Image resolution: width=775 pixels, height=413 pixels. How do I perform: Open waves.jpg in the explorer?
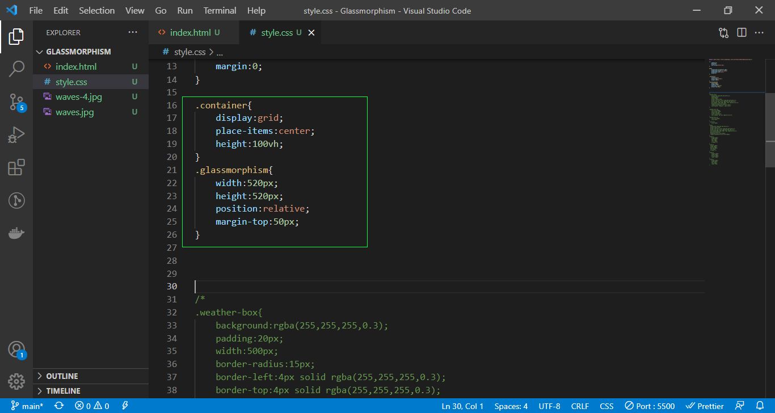91,112
